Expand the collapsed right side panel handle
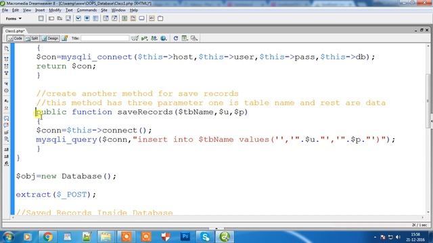The width and height of the screenshot is (433, 243). point(432,121)
